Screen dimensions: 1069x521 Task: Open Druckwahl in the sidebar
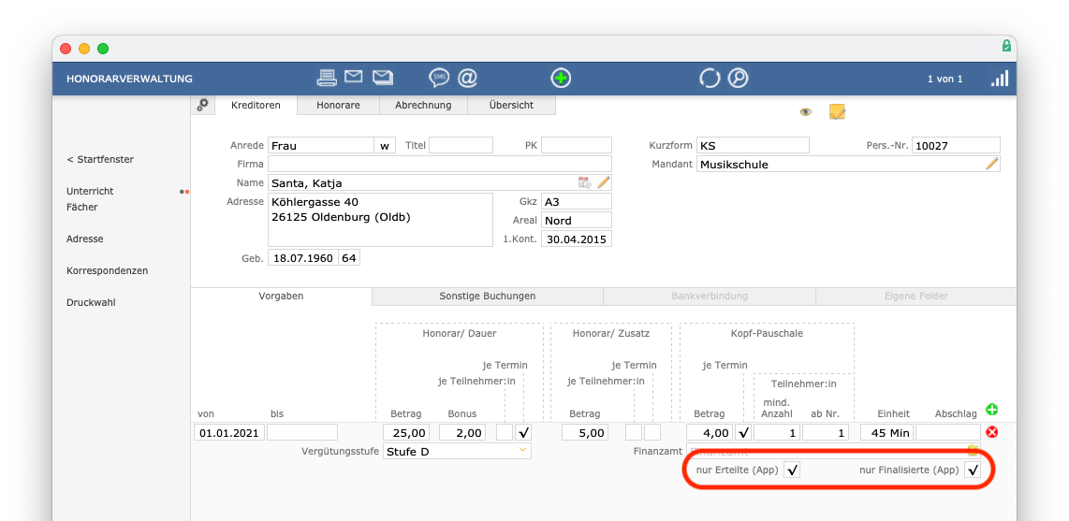[x=91, y=302]
